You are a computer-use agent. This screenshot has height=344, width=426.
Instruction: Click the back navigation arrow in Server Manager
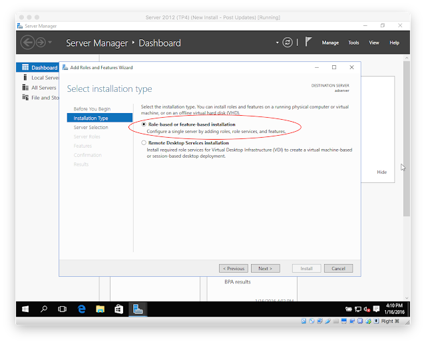click(x=27, y=43)
